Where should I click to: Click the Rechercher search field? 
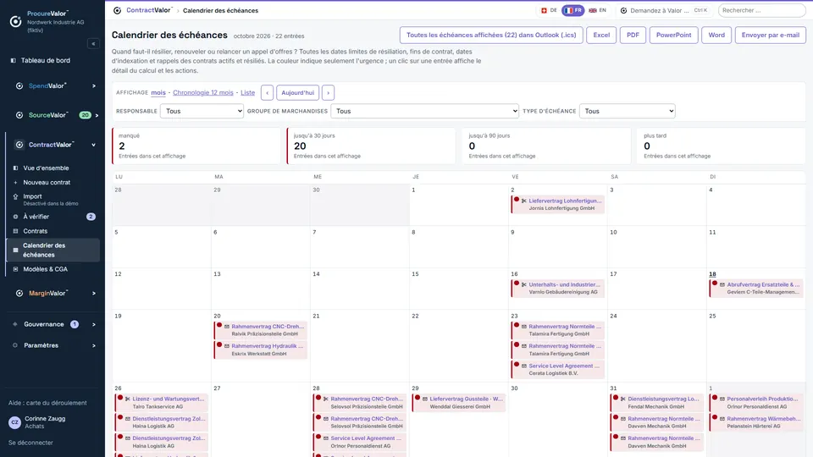(761, 10)
